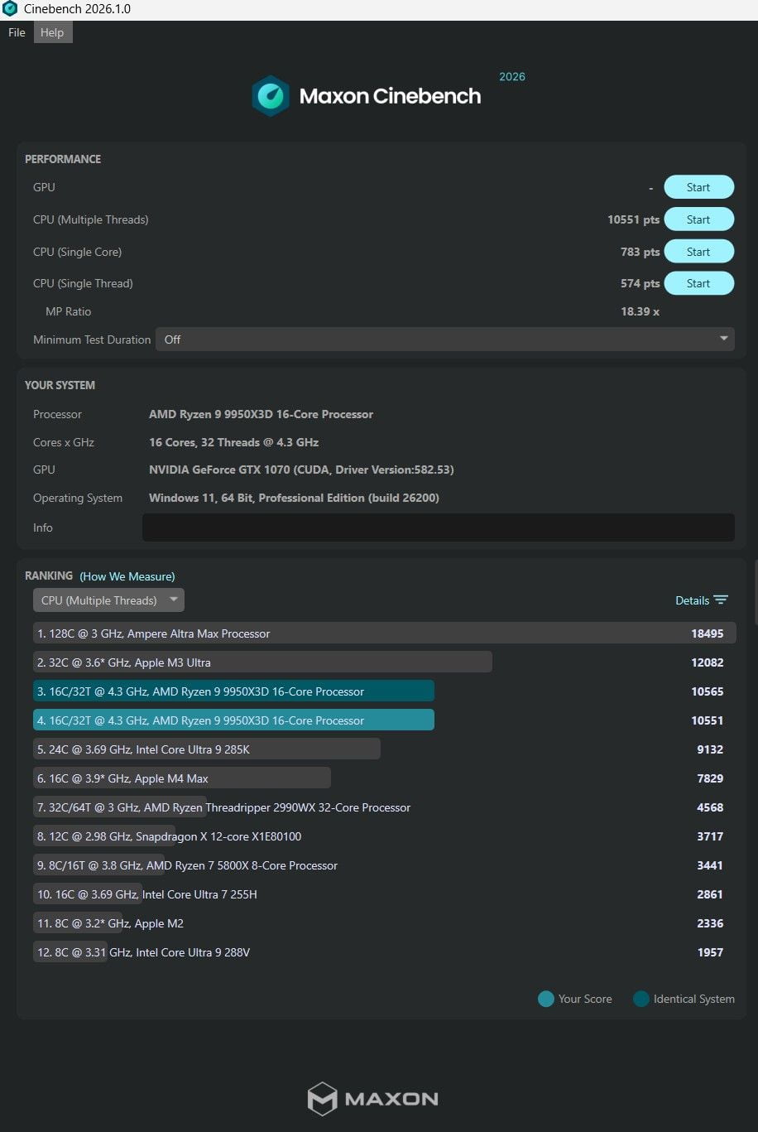This screenshot has width=758, height=1132.
Task: Click the Windows 11 operating system text
Action: 294,498
